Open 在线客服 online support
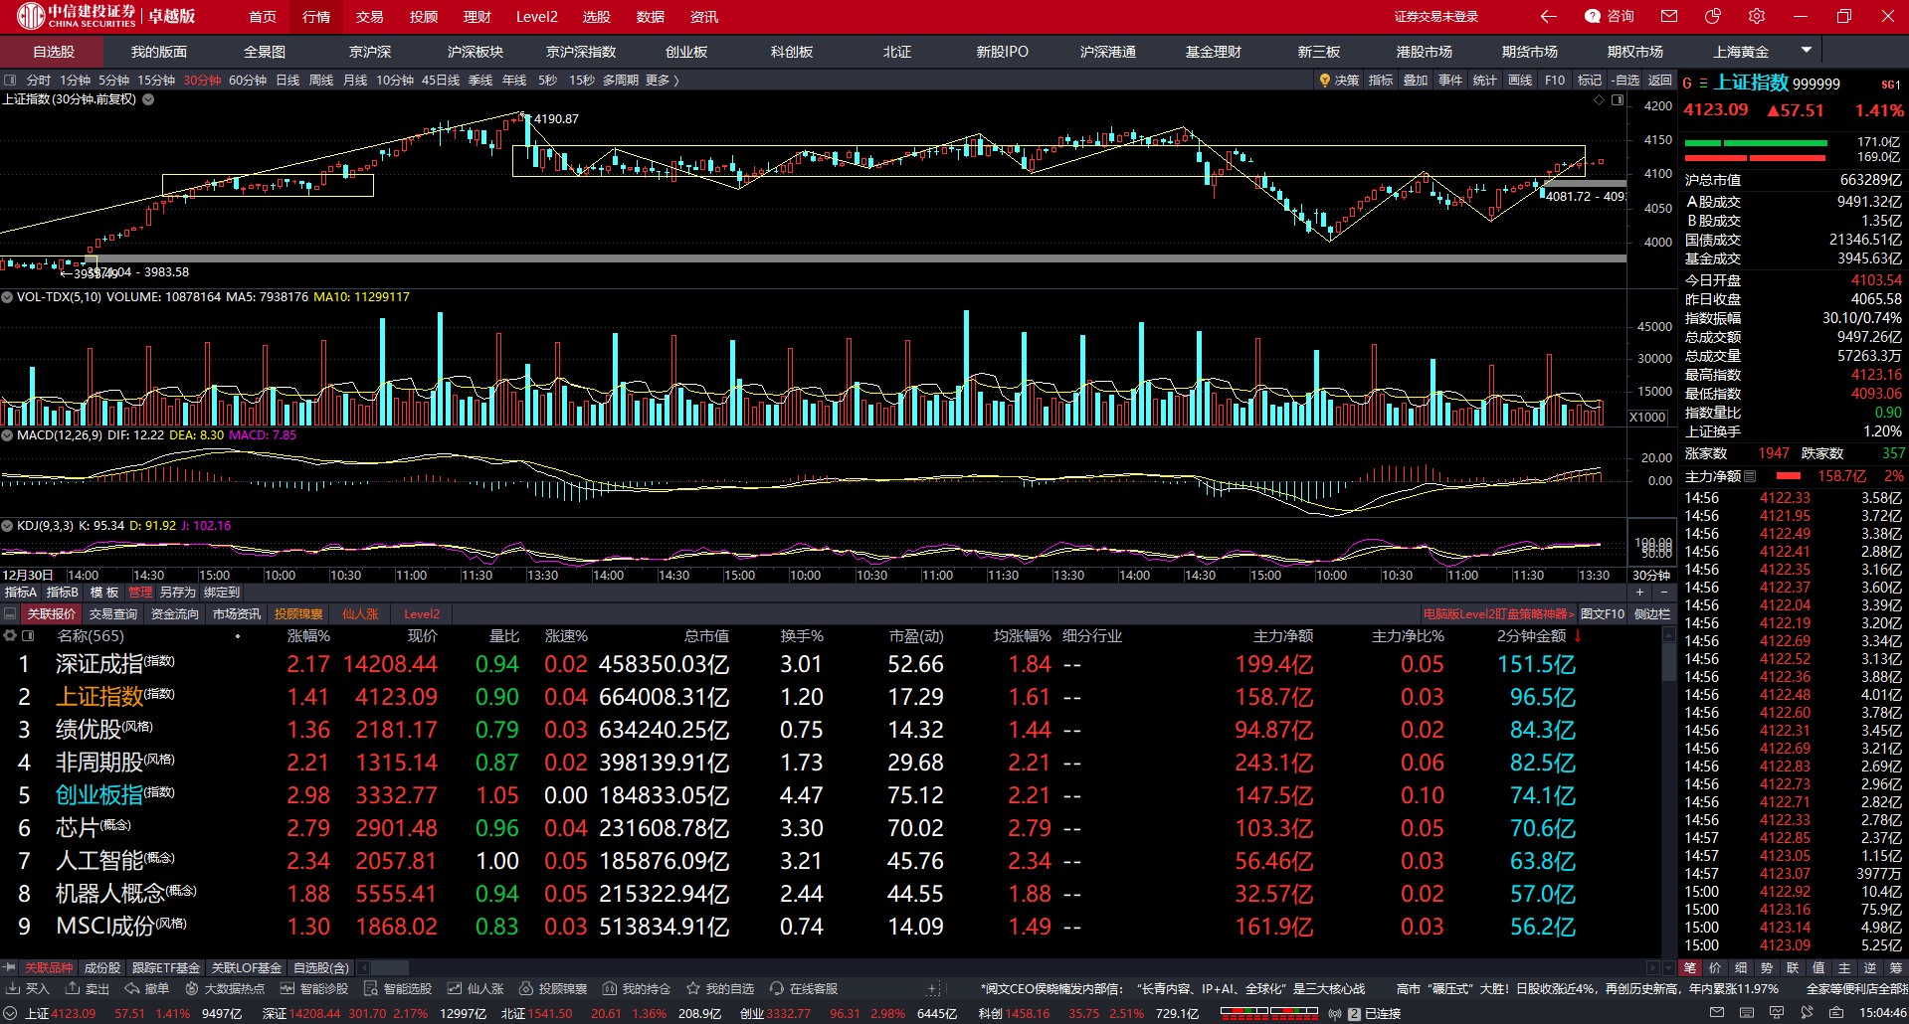1909x1024 pixels. (x=804, y=988)
